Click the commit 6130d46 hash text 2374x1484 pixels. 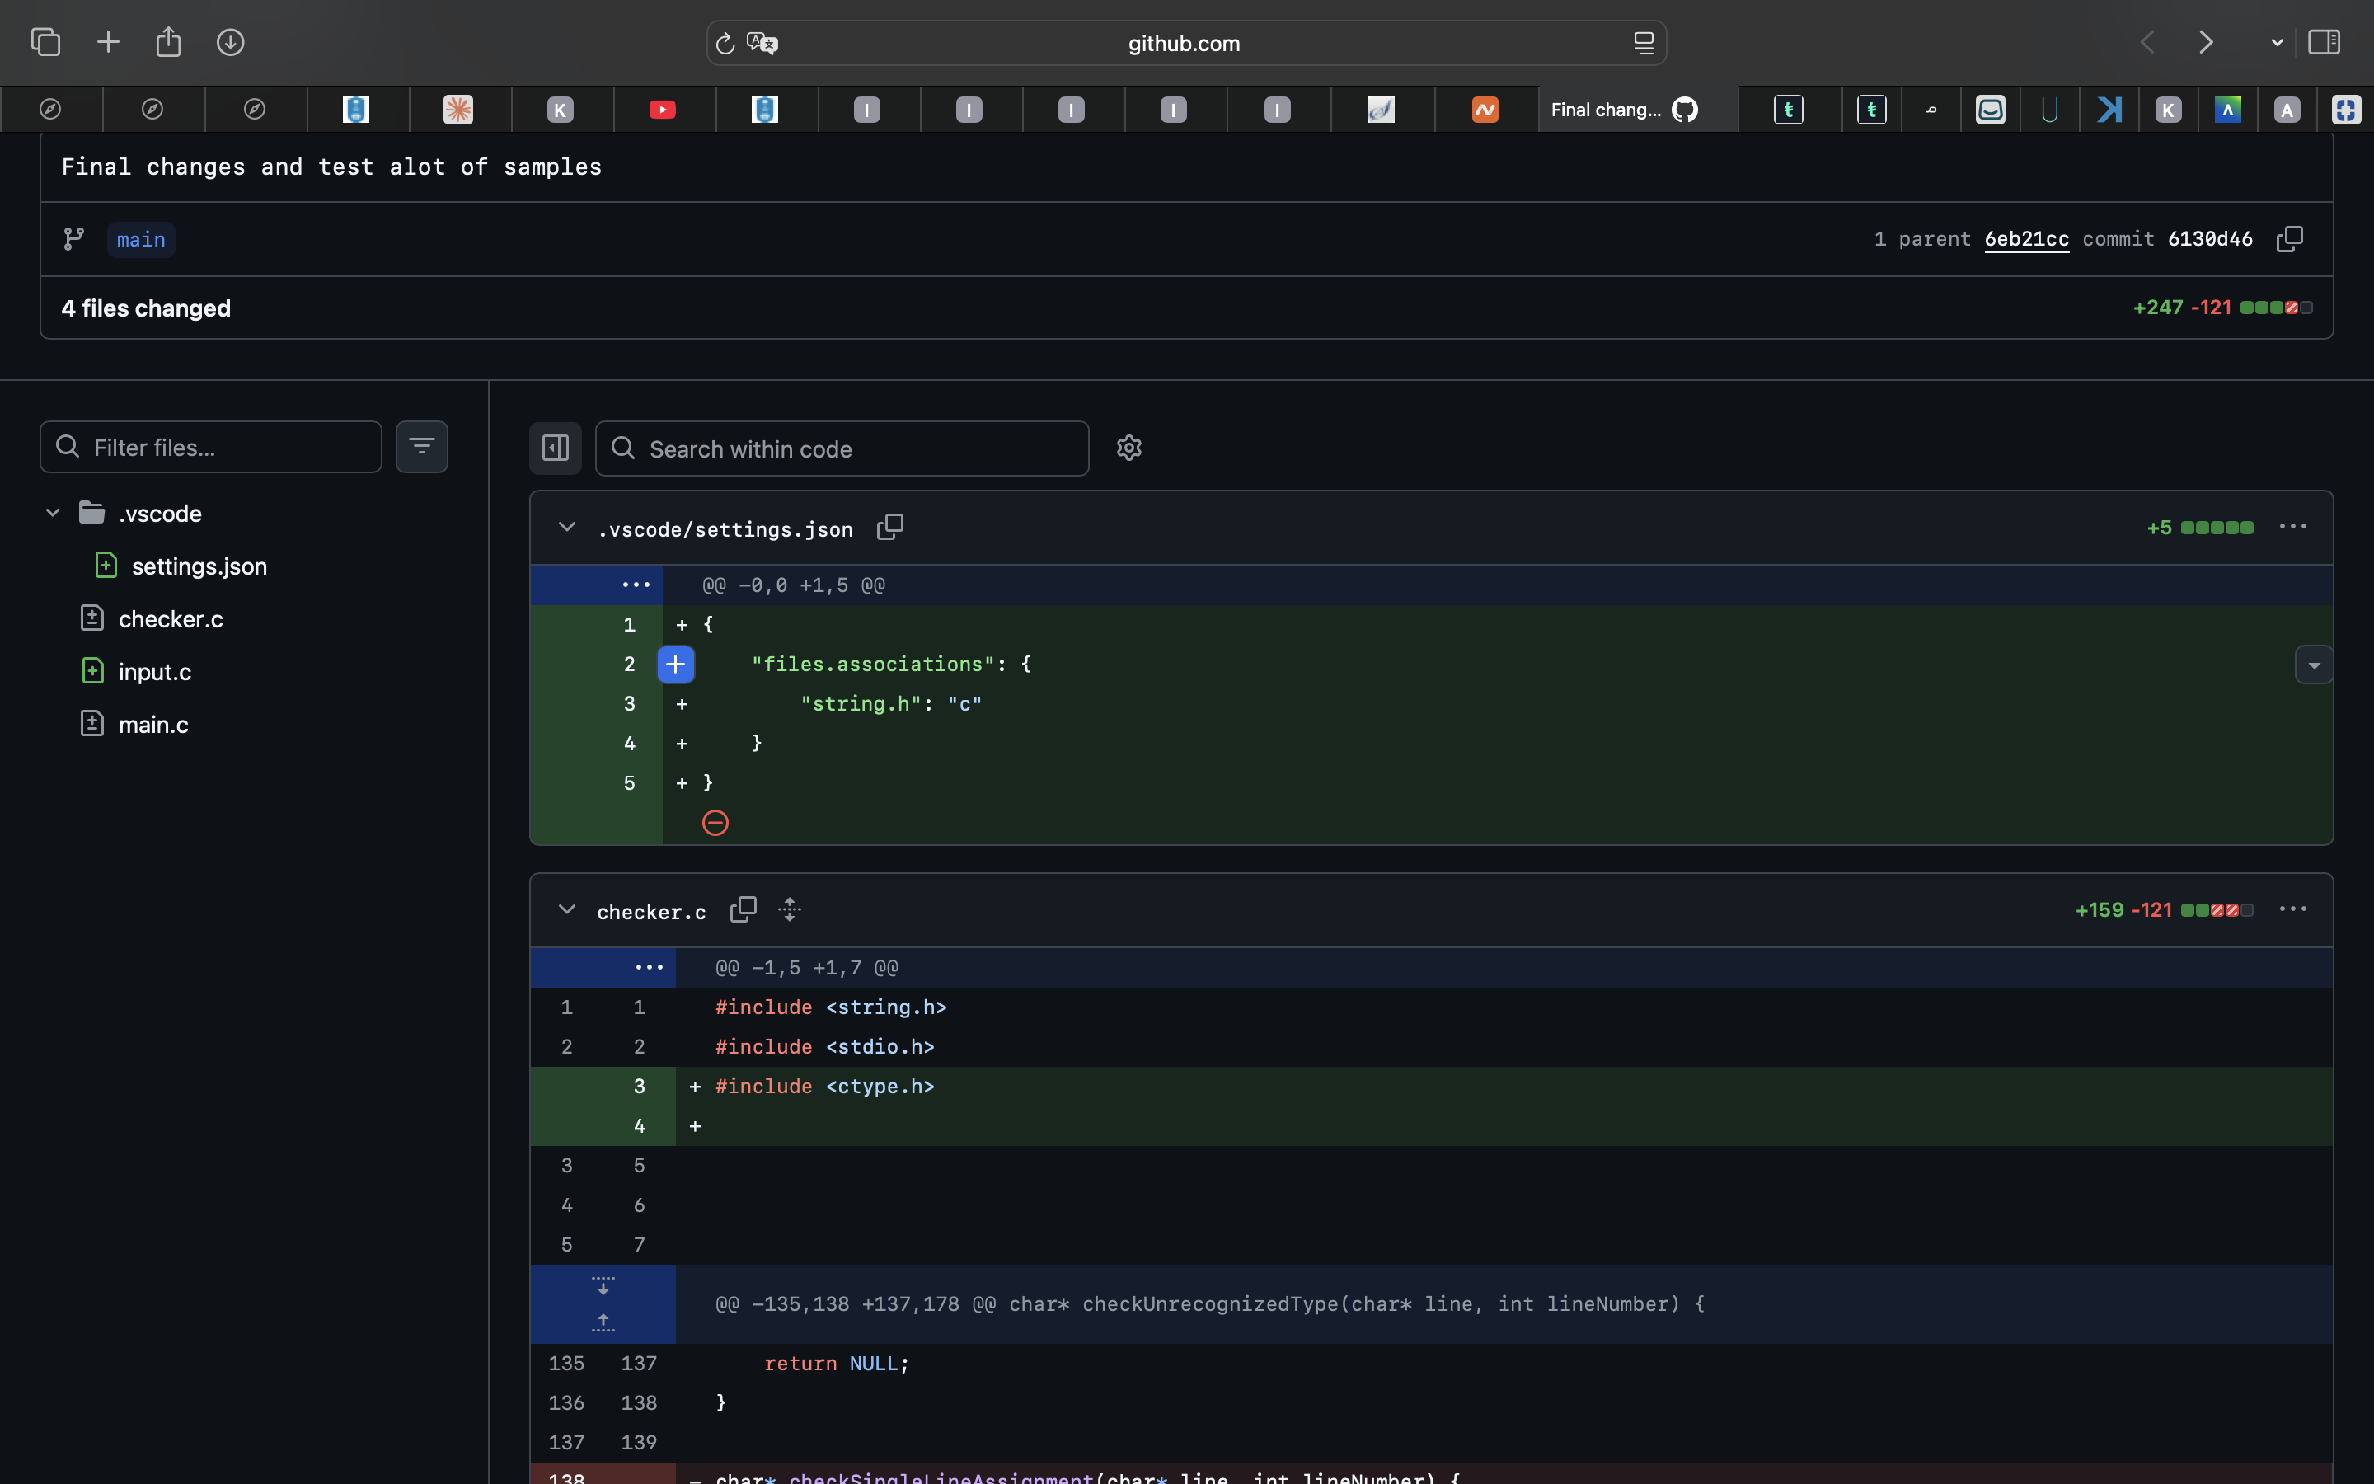tap(2210, 239)
